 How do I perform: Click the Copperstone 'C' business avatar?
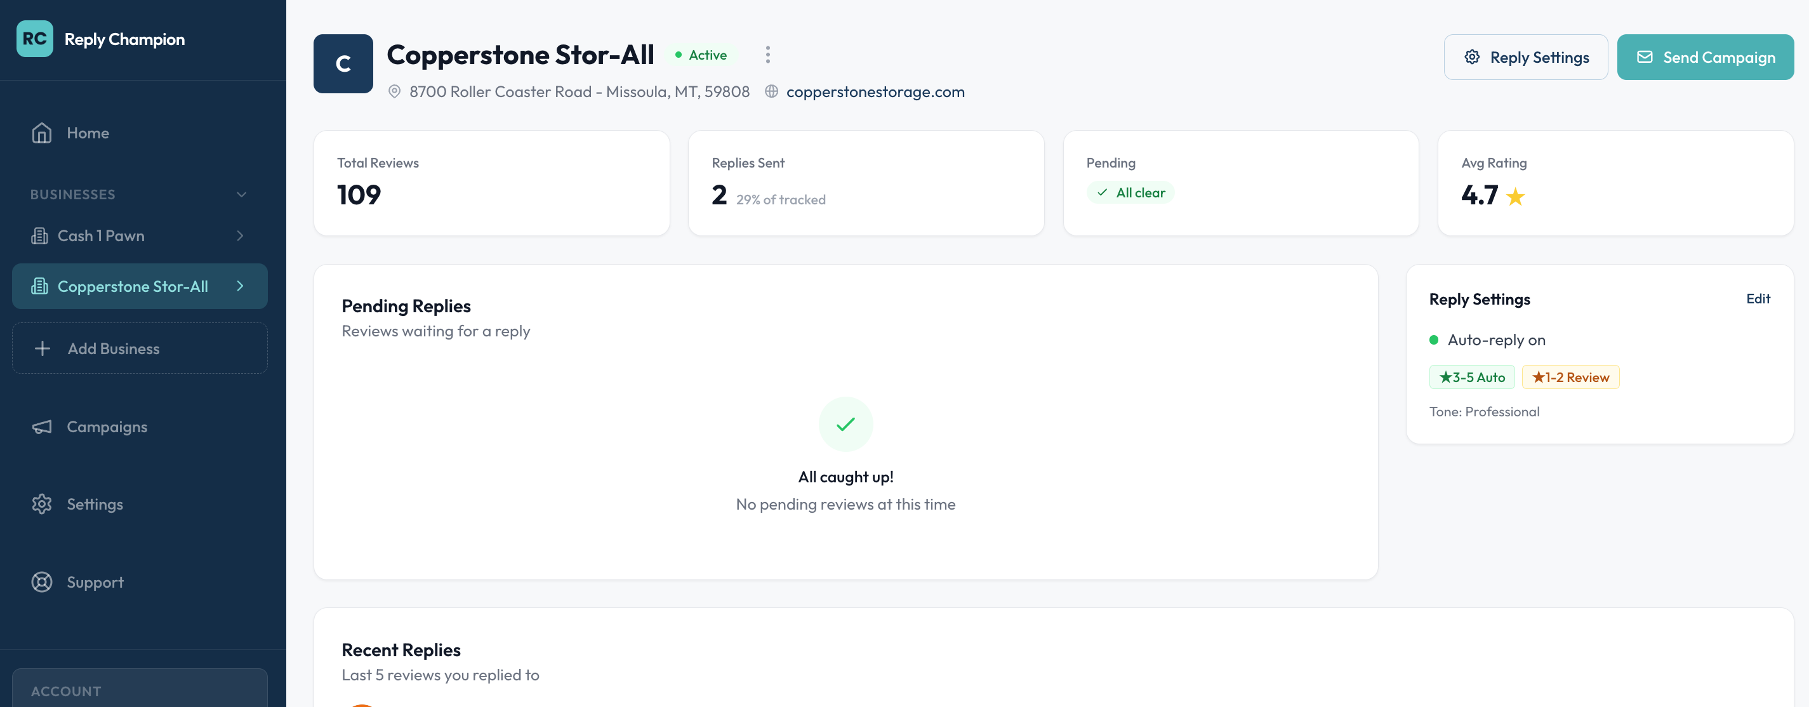pyautogui.click(x=343, y=64)
